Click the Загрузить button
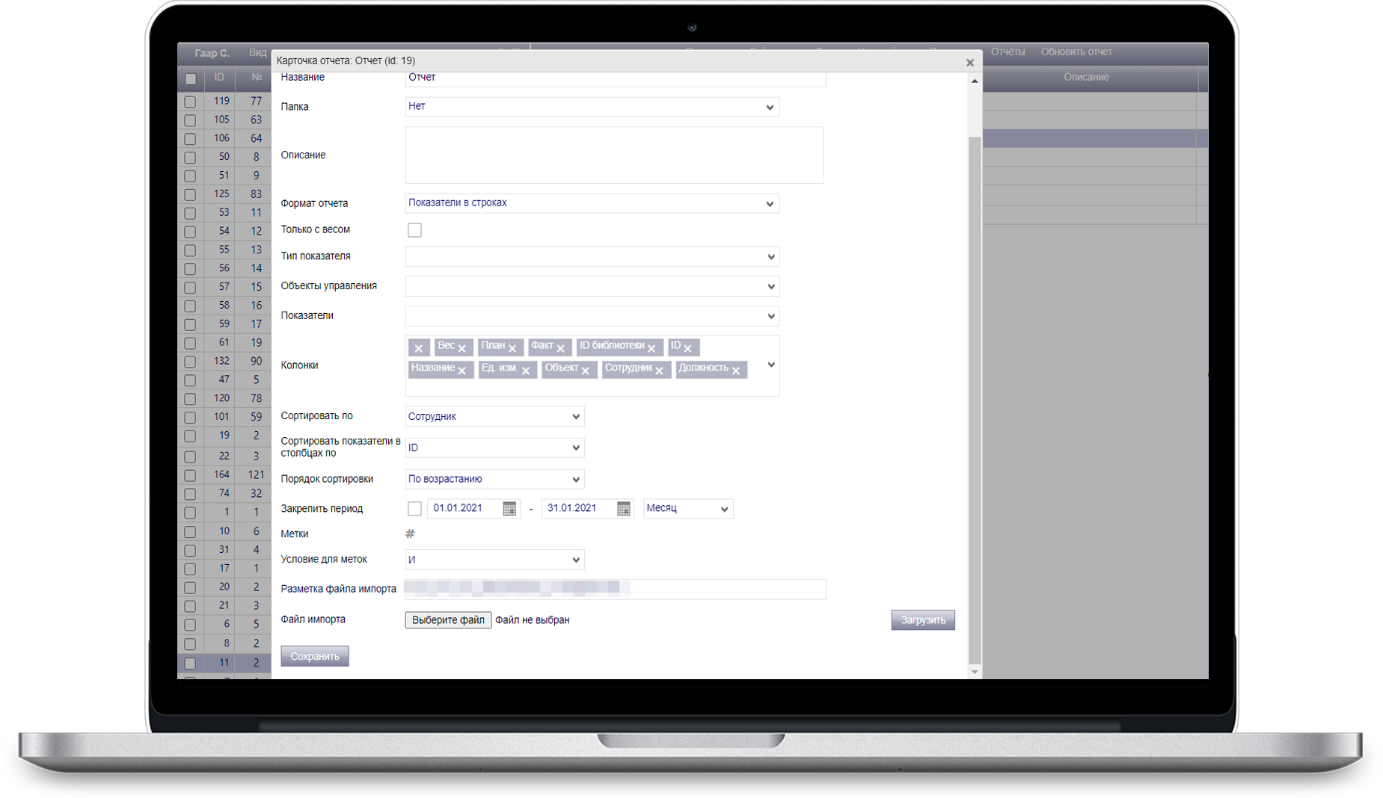Screen dimensions: 1383x798 point(922,620)
